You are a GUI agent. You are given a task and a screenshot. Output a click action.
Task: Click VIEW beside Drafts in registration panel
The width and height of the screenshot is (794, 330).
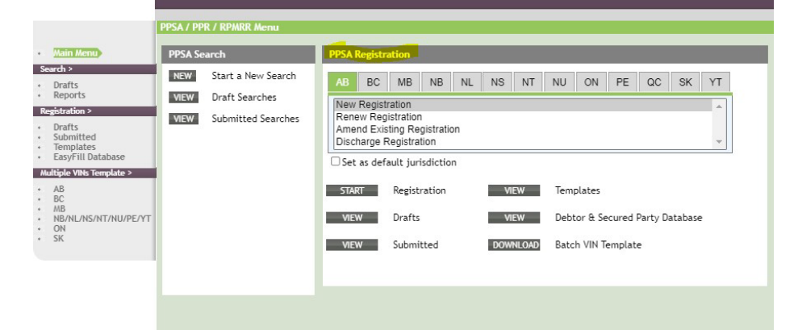(x=352, y=218)
